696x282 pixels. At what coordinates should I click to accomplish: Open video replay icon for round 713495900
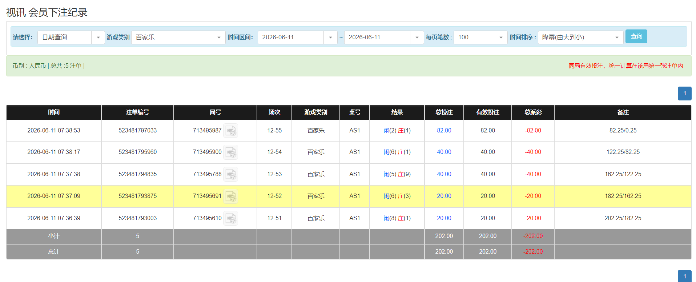pyautogui.click(x=230, y=152)
